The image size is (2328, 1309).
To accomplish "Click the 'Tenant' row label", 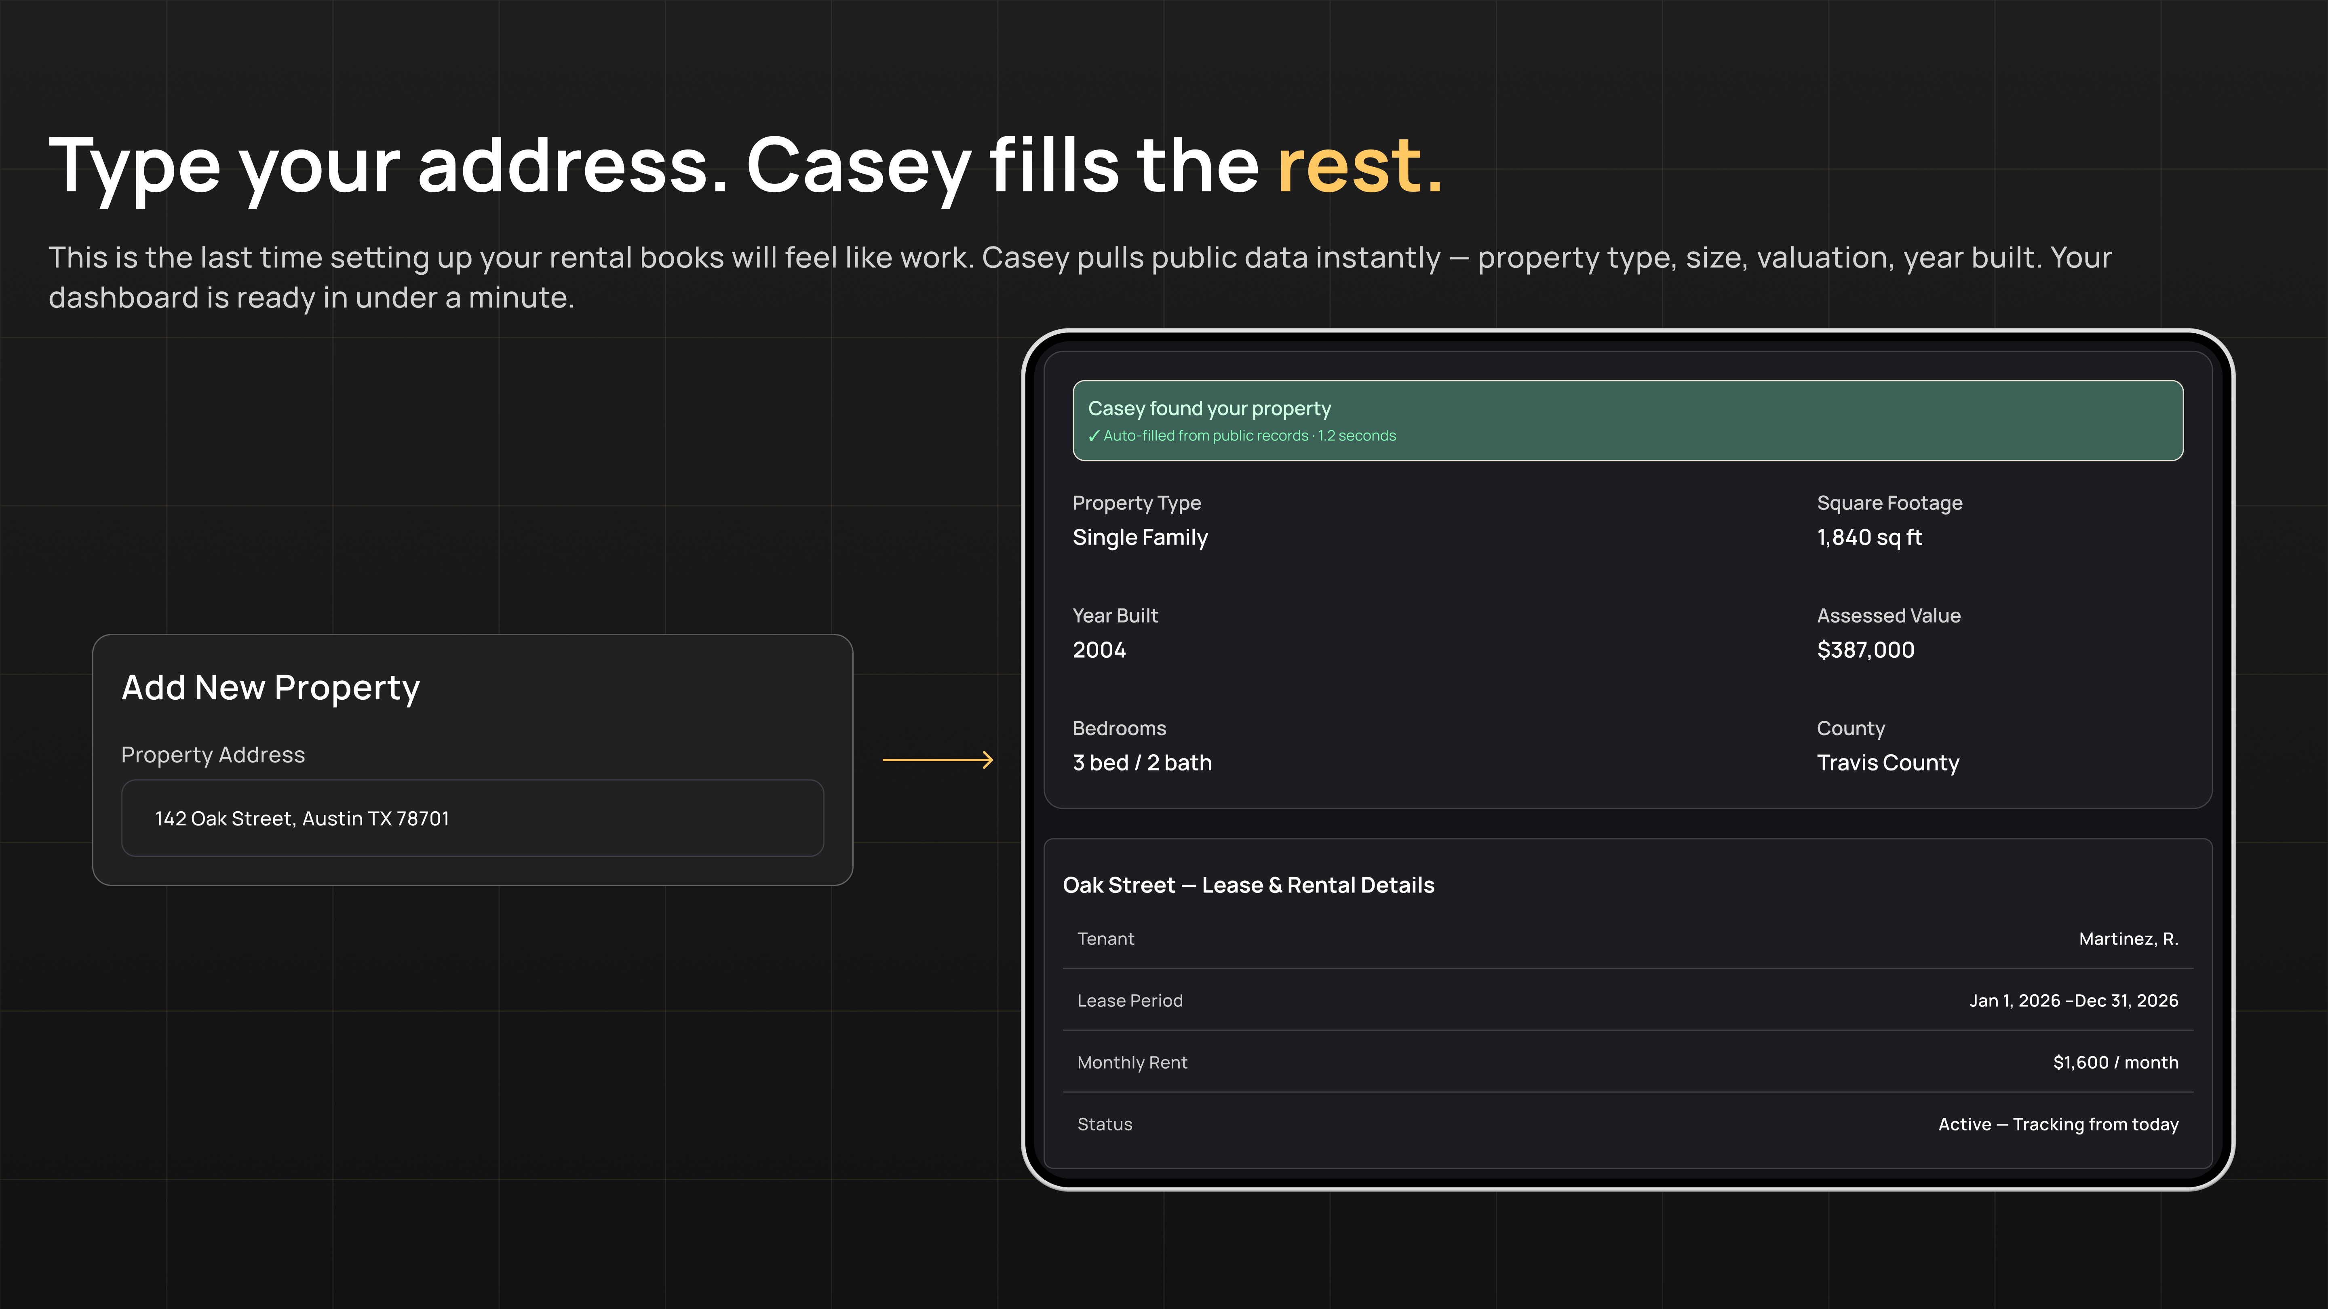I will point(1105,939).
